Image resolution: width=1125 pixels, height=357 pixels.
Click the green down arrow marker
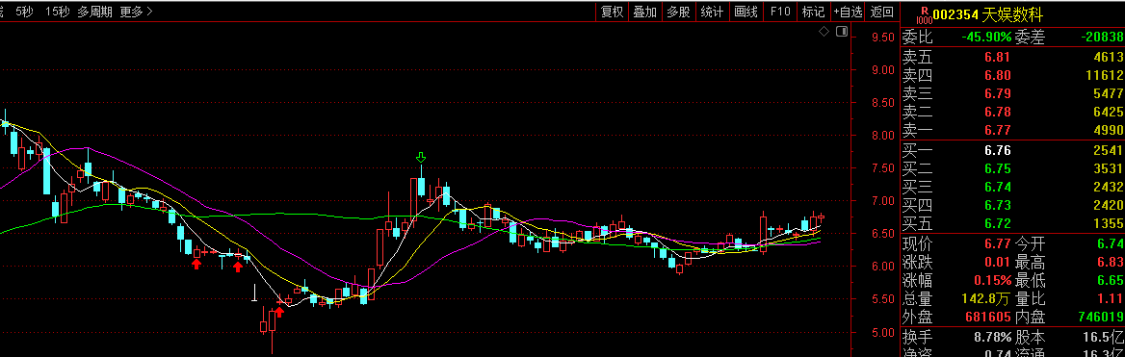421,158
